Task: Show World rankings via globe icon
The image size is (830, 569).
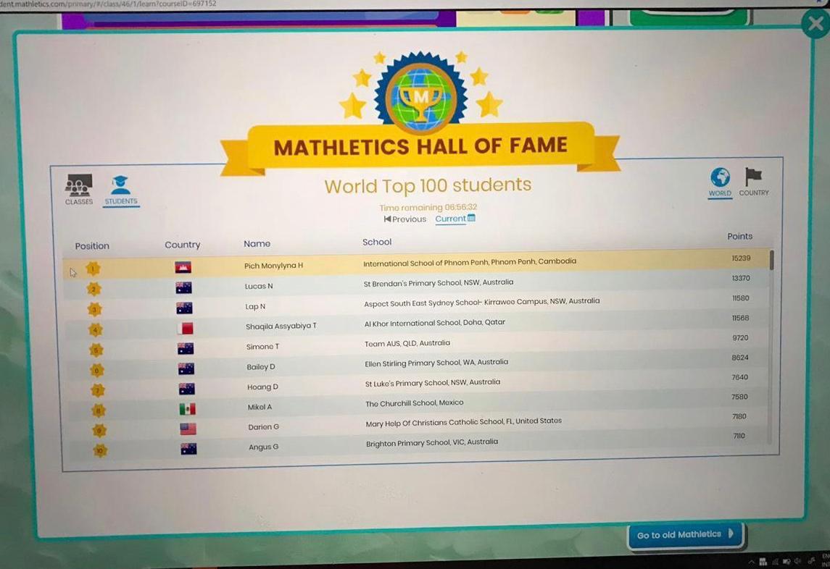Action: [x=720, y=182]
